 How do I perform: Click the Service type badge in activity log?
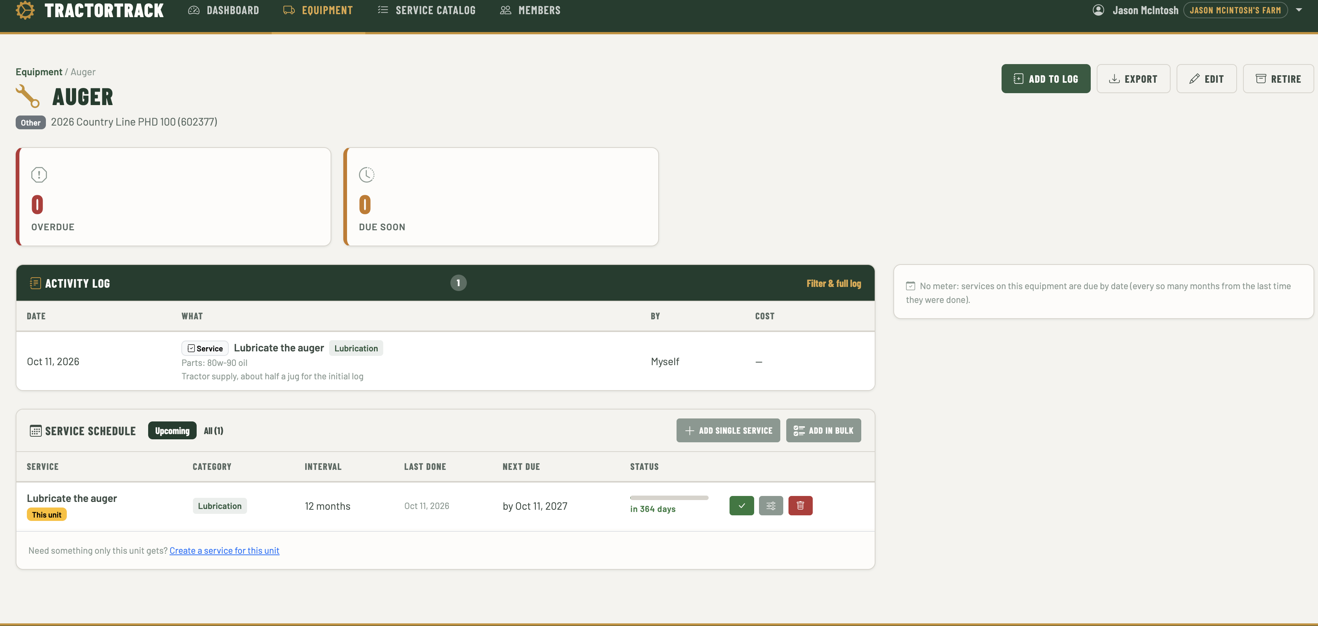click(204, 348)
